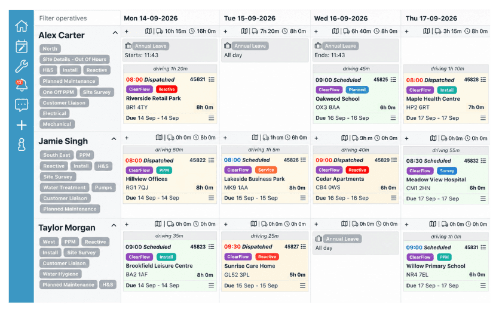Image resolution: width=502 pixels, height=310 pixels.
Task: Open Alex Carter's Tuesday all-day Annual Leave
Action: 265,50
